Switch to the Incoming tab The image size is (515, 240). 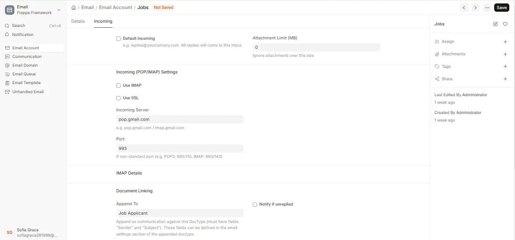(x=103, y=21)
